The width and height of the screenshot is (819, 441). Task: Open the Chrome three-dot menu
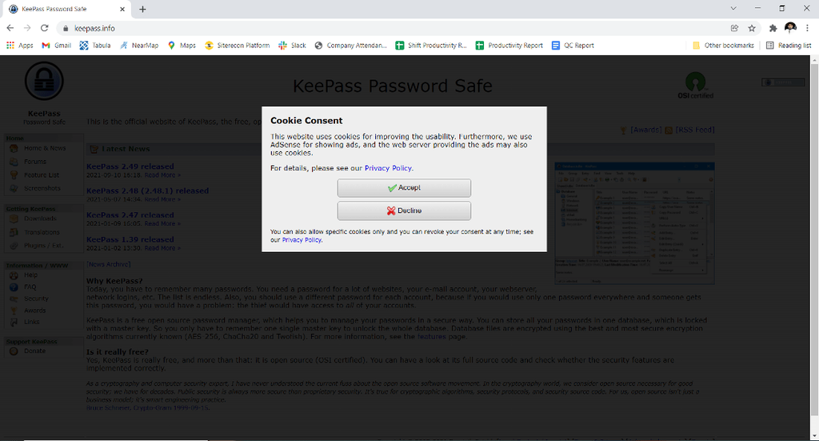(x=808, y=28)
